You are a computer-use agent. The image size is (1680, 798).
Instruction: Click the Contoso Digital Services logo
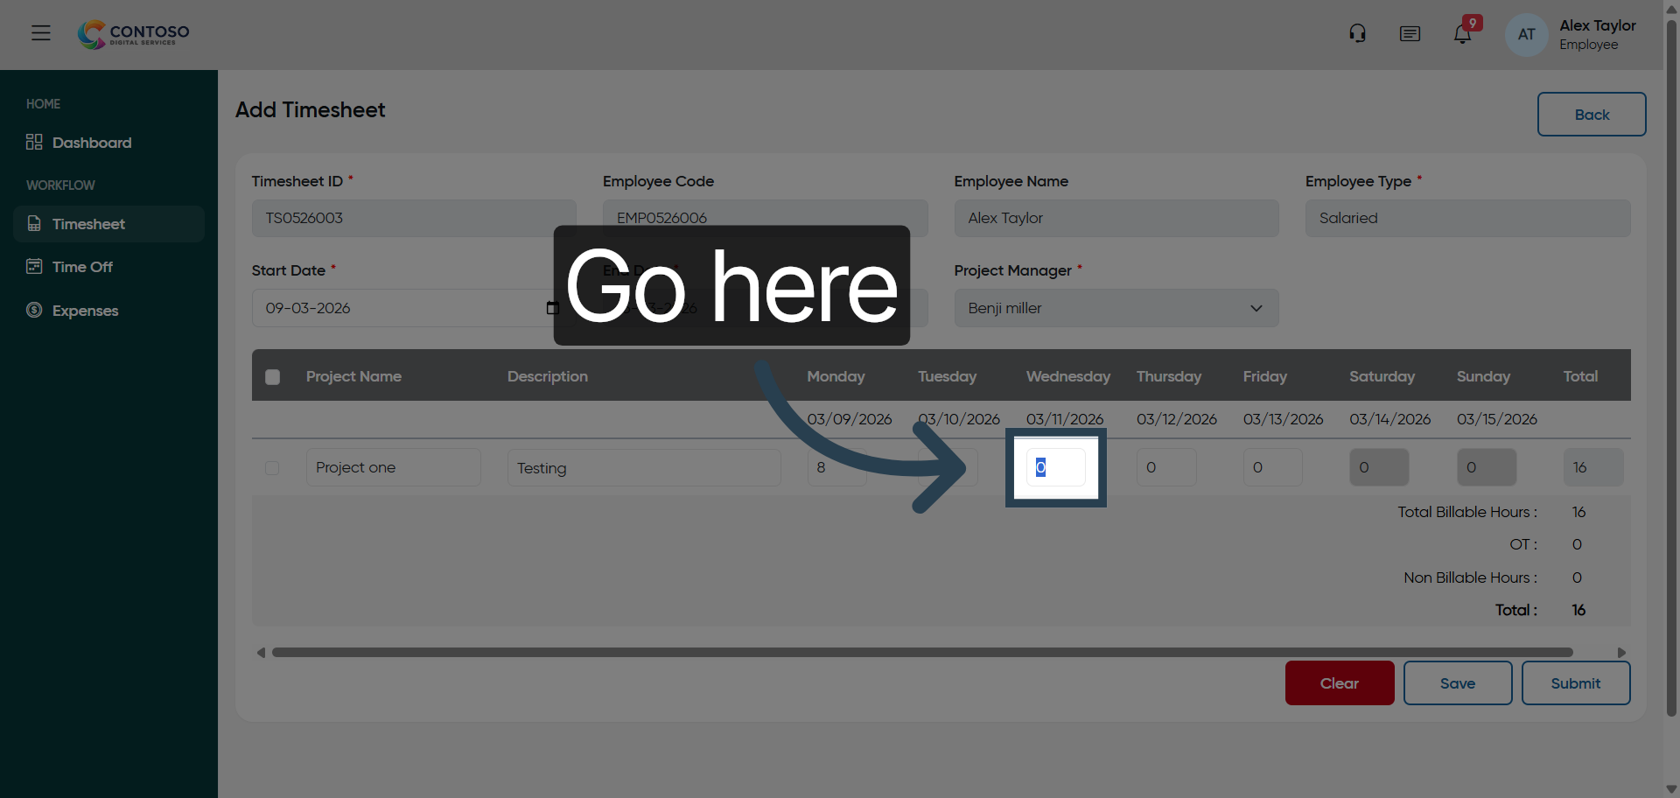[133, 34]
